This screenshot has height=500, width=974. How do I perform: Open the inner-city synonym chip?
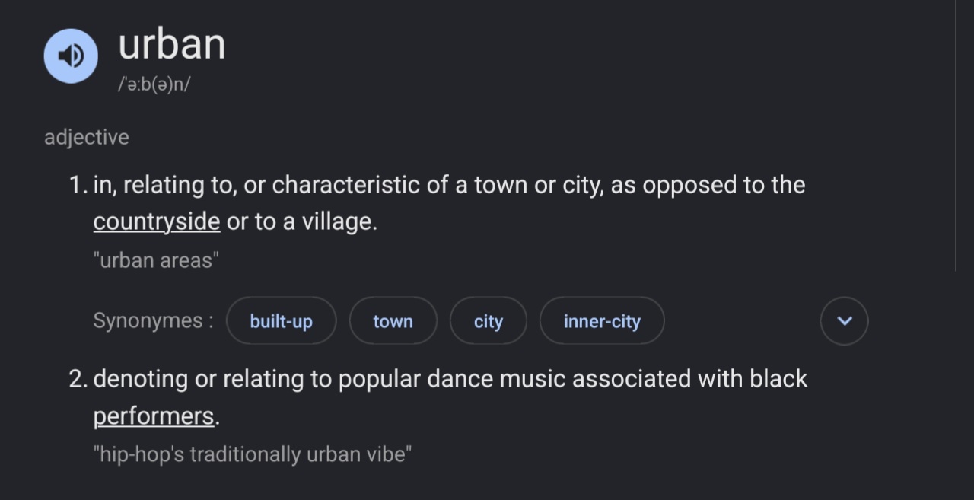pos(601,321)
